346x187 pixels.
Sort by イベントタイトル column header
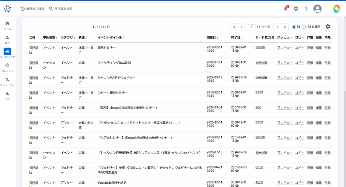pyautogui.click(x=111, y=37)
